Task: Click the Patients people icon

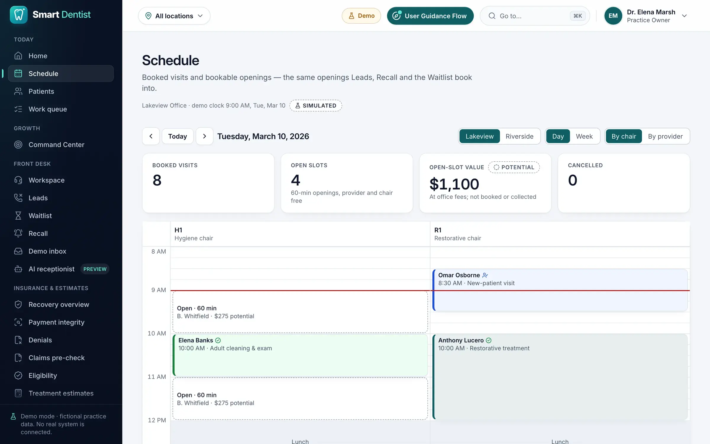Action: pos(18,91)
